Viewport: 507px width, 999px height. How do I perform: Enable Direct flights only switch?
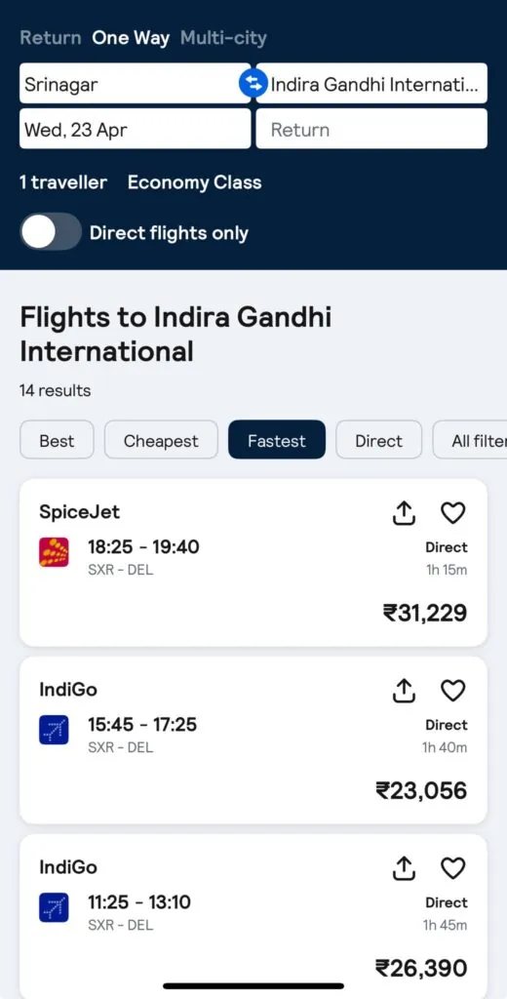[51, 232]
